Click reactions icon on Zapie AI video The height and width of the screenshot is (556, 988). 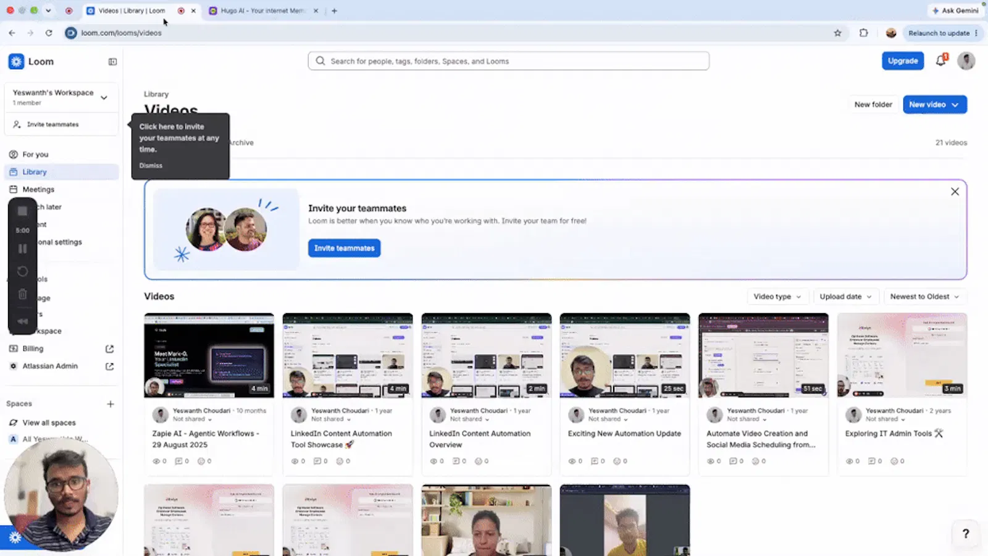tap(201, 461)
